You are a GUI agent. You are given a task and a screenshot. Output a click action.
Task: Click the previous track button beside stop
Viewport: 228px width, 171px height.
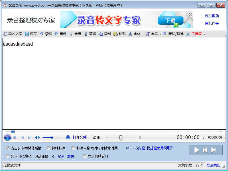(x=22, y=137)
